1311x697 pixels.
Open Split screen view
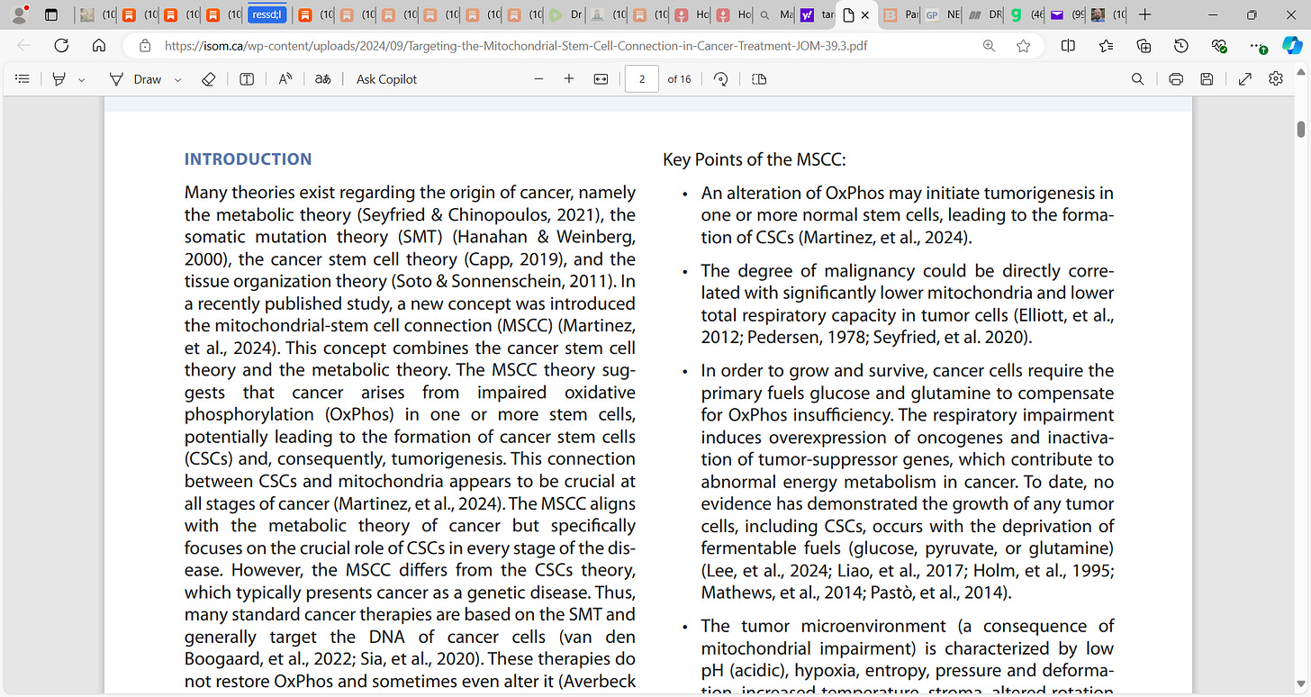pyautogui.click(x=1068, y=46)
